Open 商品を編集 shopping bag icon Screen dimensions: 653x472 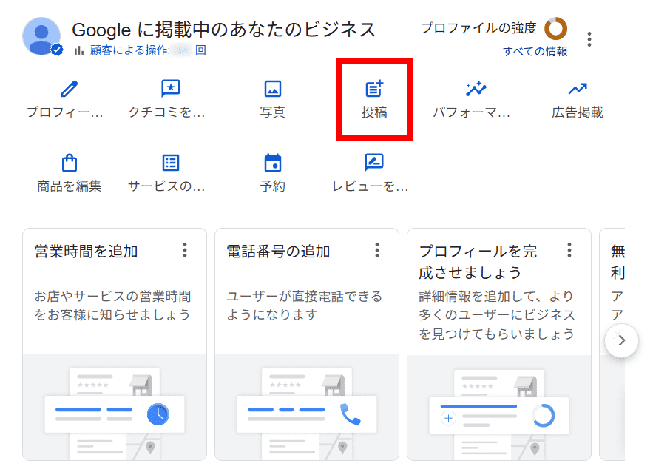(x=69, y=163)
